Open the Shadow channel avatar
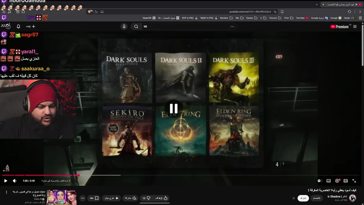 353,198
